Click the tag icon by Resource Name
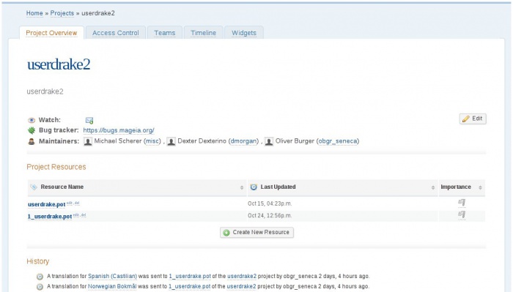 (x=34, y=187)
